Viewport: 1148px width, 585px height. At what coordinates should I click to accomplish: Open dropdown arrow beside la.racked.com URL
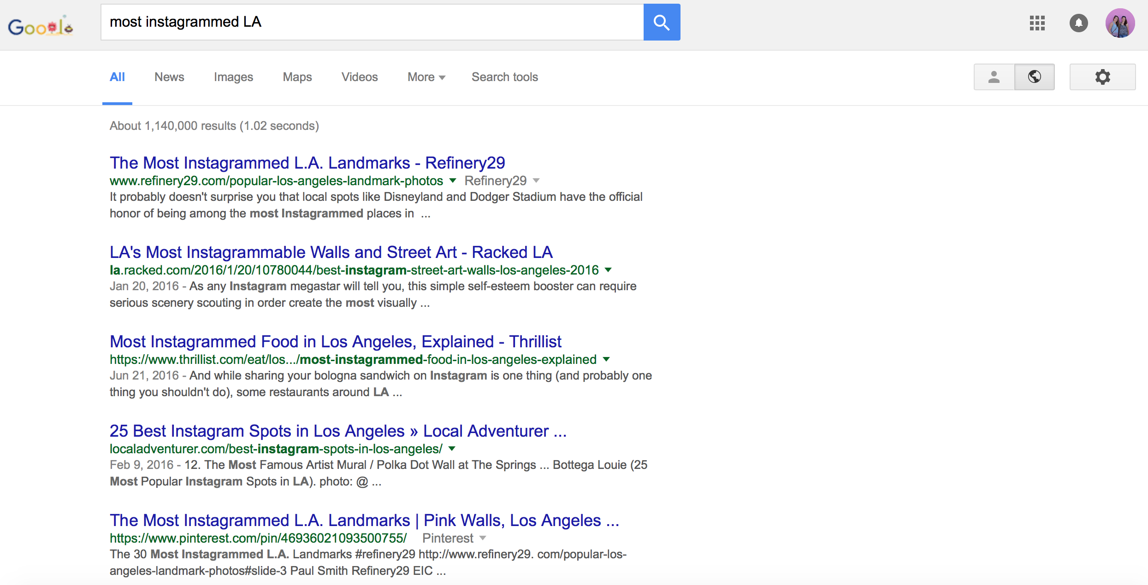[608, 270]
